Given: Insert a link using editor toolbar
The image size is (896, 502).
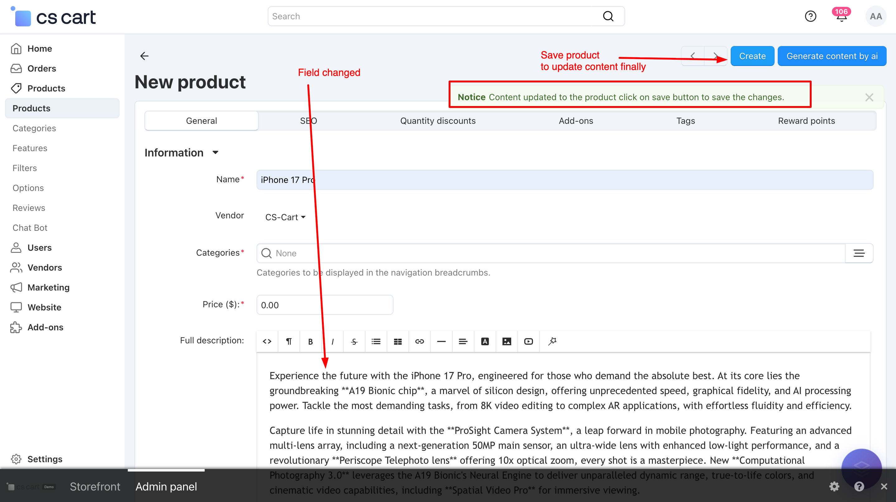Looking at the screenshot, I should coord(419,341).
